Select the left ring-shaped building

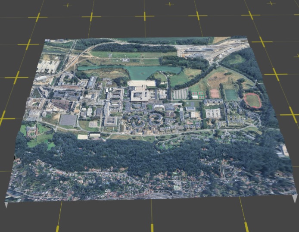(137, 122)
